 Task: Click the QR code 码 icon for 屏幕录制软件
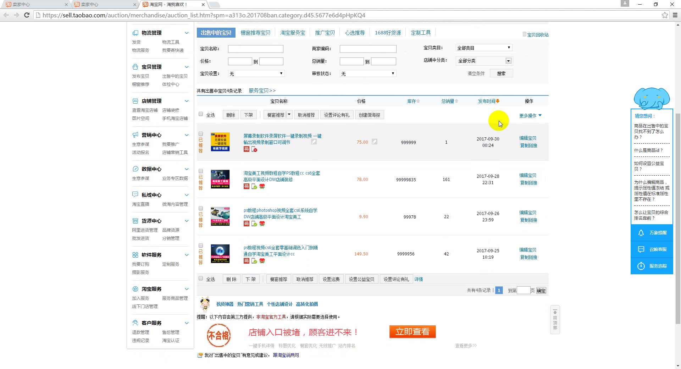[x=247, y=149]
